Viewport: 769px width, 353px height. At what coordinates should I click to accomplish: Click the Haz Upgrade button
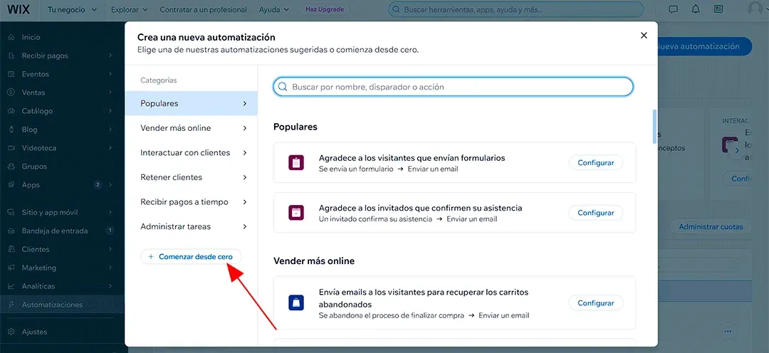point(325,9)
